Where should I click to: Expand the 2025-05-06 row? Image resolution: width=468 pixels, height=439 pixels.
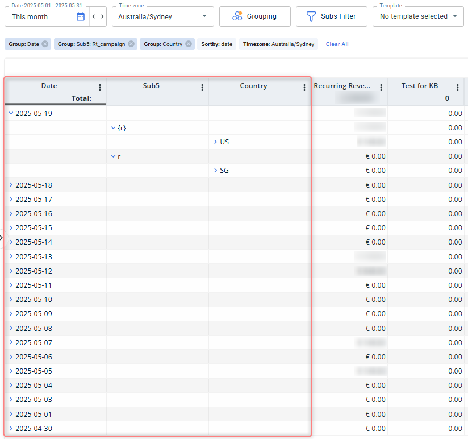pyautogui.click(x=11, y=357)
